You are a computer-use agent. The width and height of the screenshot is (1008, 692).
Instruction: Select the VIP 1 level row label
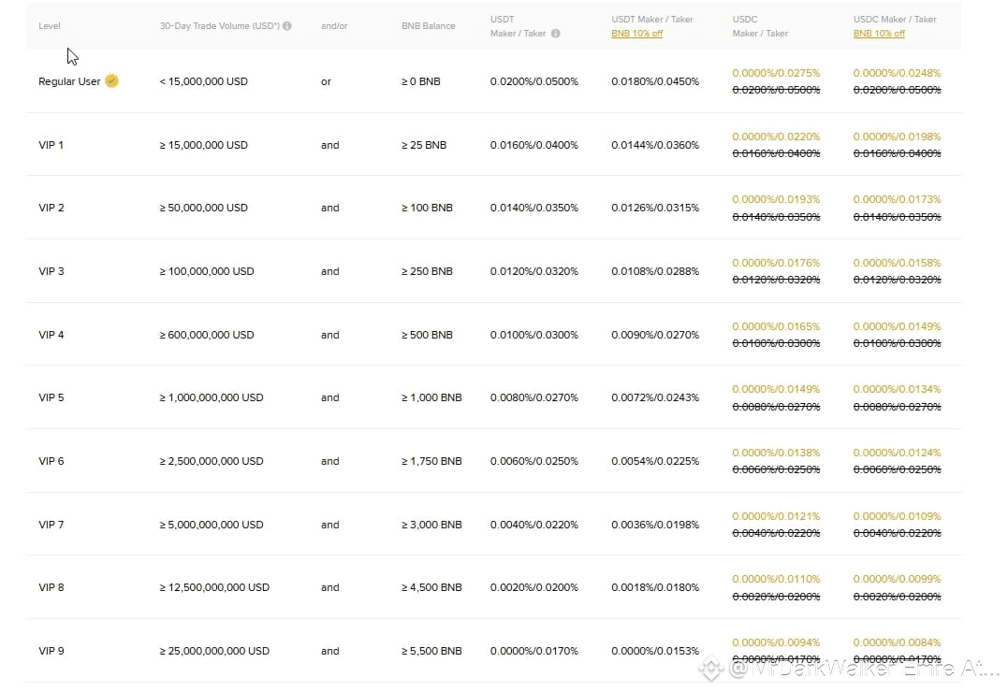coord(51,145)
